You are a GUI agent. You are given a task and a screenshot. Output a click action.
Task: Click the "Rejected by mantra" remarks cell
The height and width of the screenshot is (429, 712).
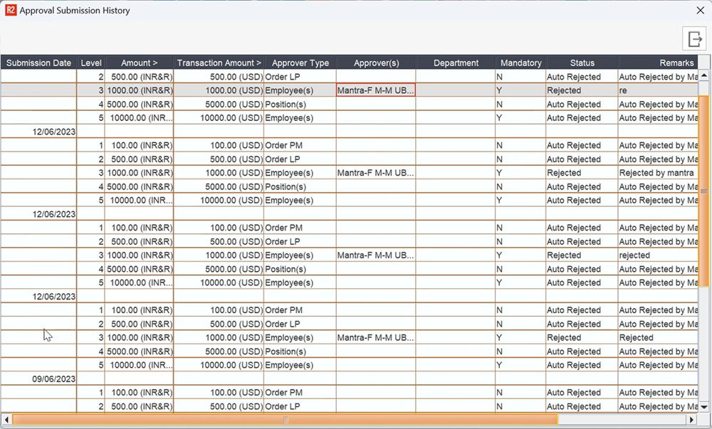[x=656, y=173]
